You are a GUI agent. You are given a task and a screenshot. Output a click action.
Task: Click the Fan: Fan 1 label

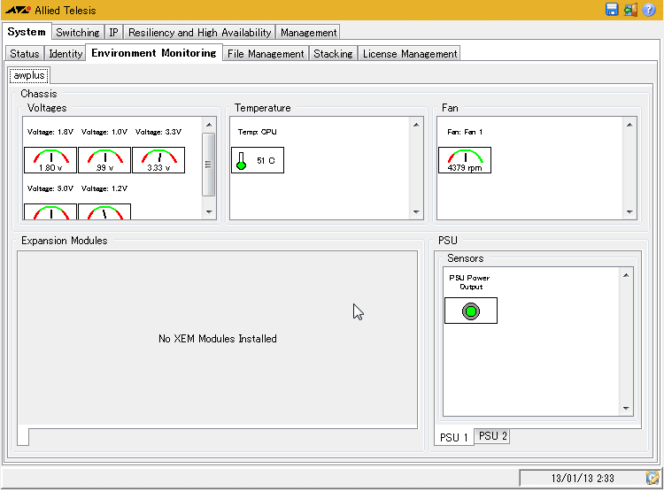click(465, 132)
